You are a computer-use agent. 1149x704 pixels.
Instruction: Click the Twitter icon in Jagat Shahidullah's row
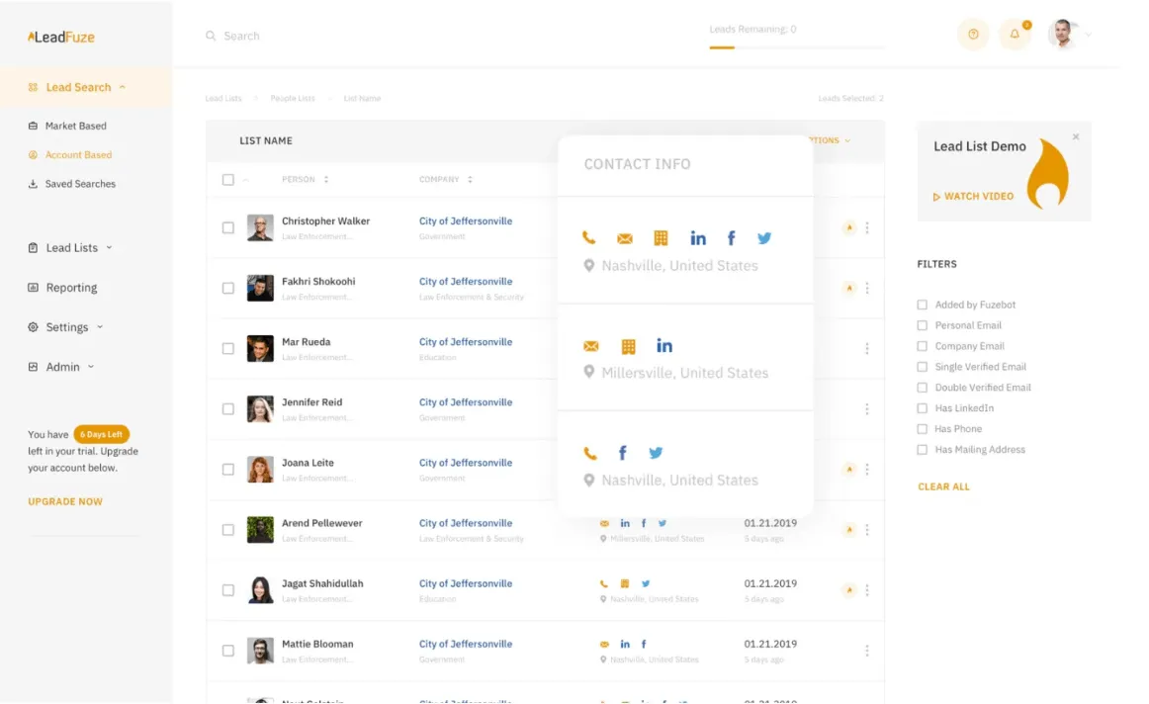point(646,583)
